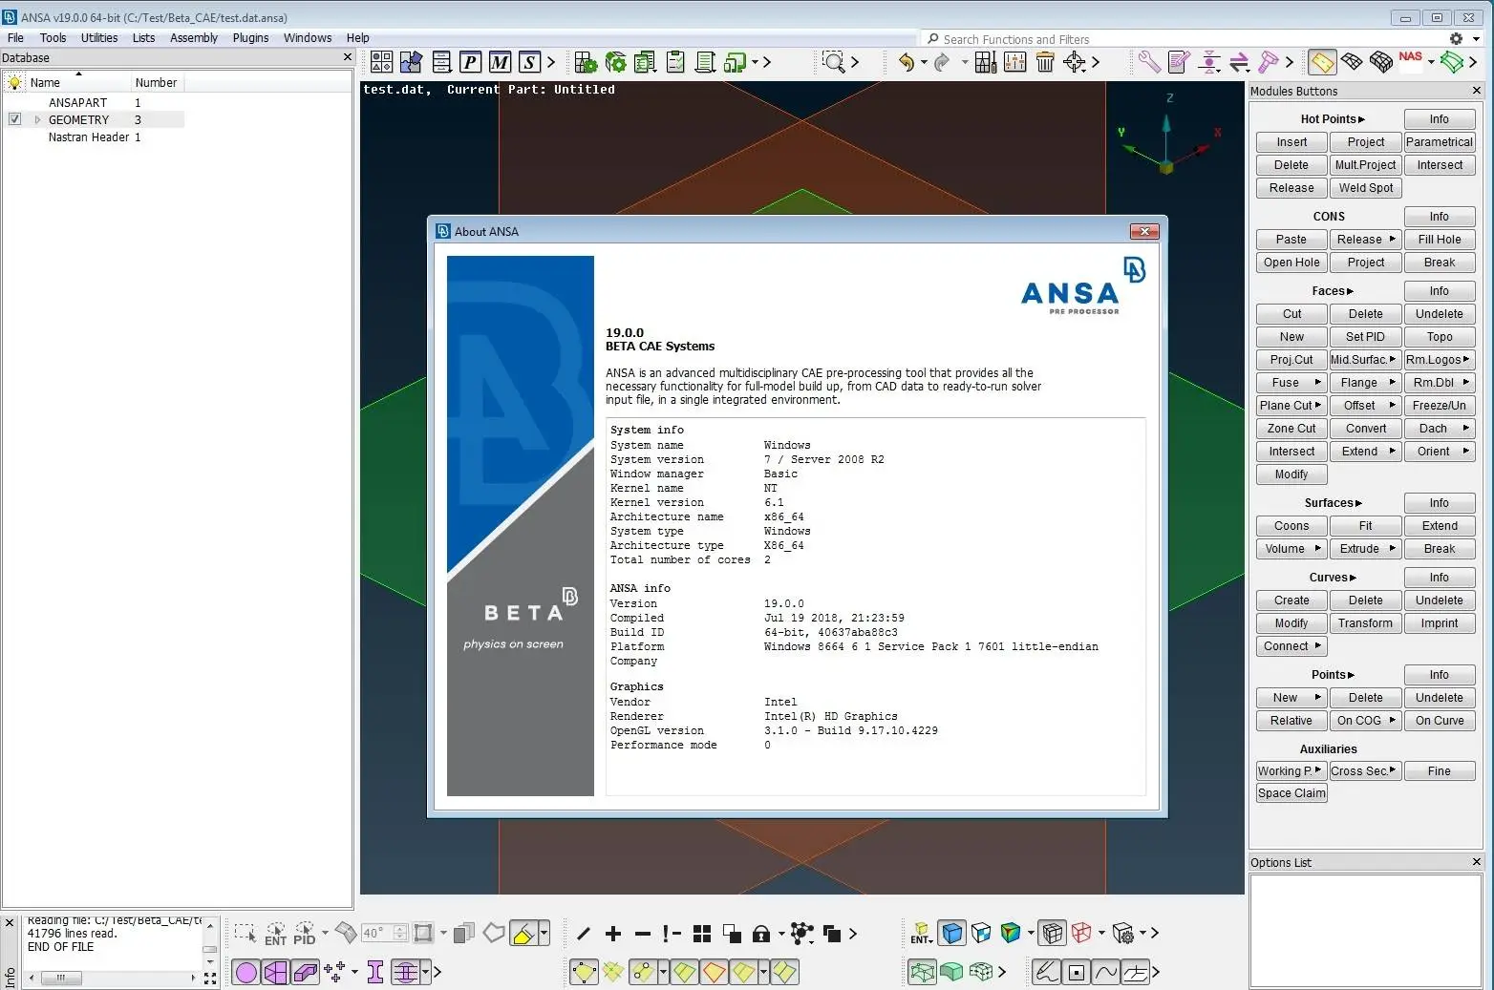The height and width of the screenshot is (990, 1494).
Task: Open the highlighter dropdown arrow
Action: pyautogui.click(x=544, y=934)
